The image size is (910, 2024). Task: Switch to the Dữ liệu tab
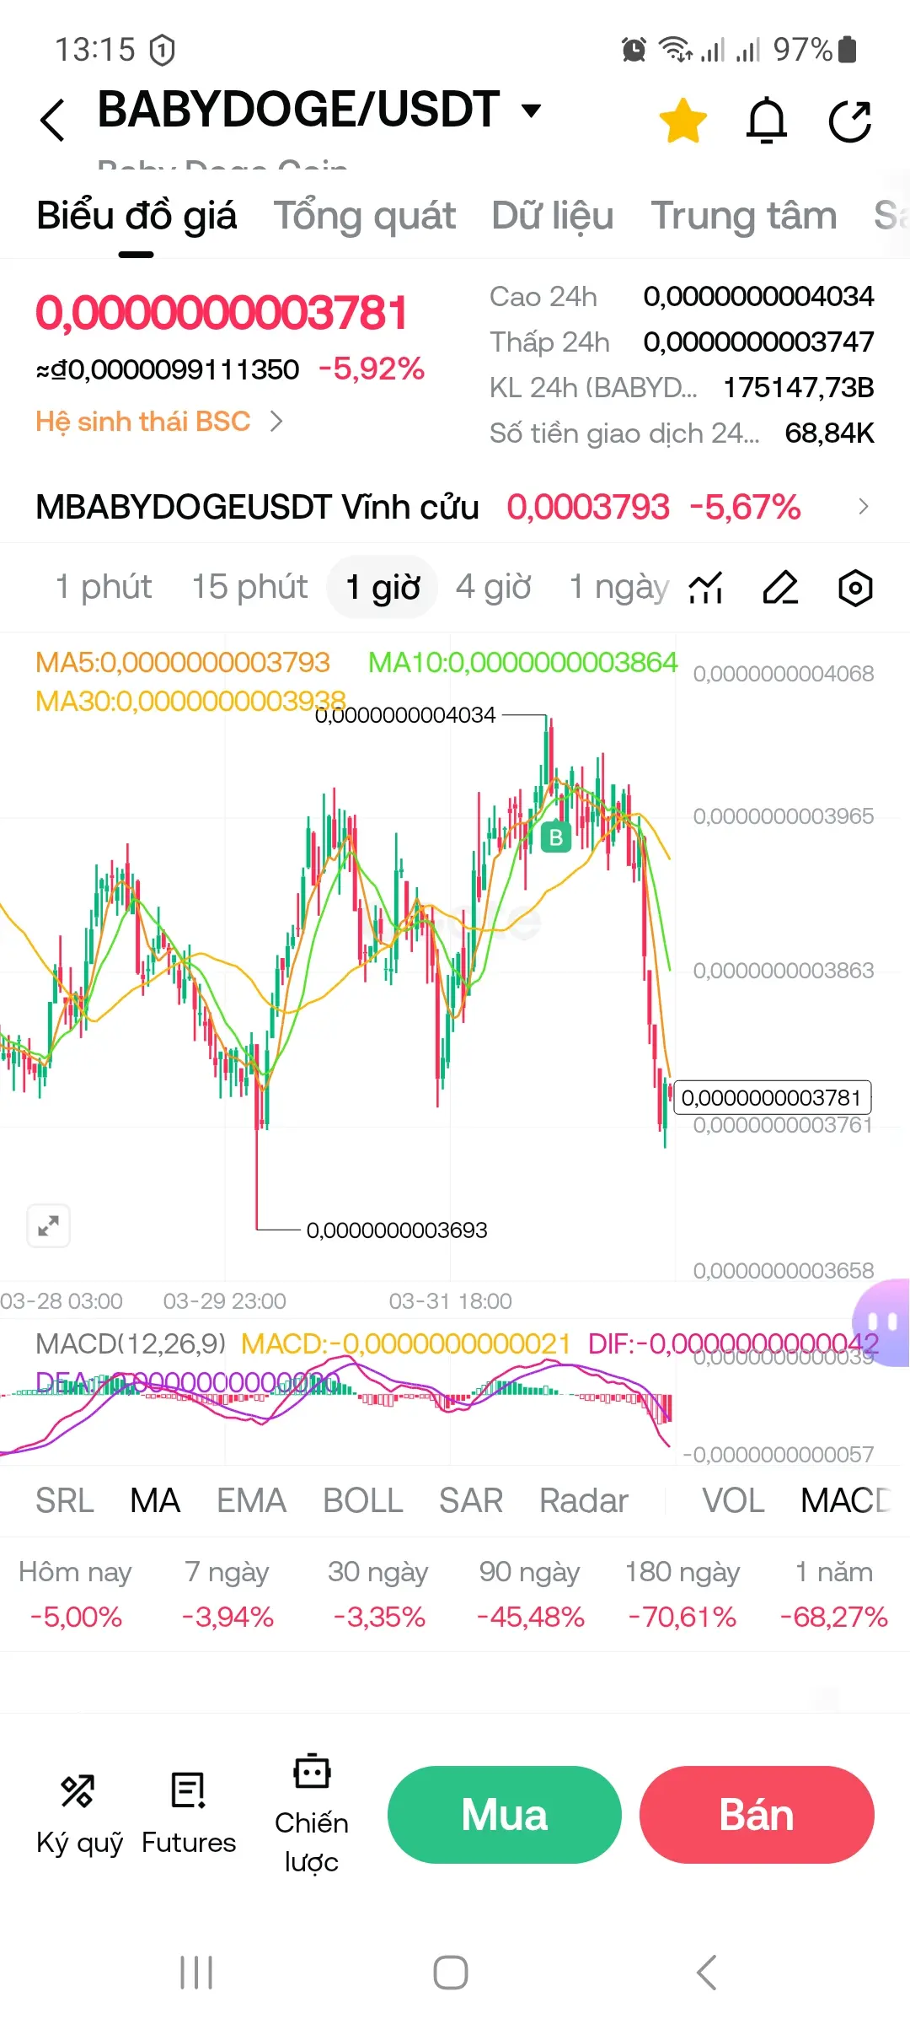pyautogui.click(x=553, y=216)
